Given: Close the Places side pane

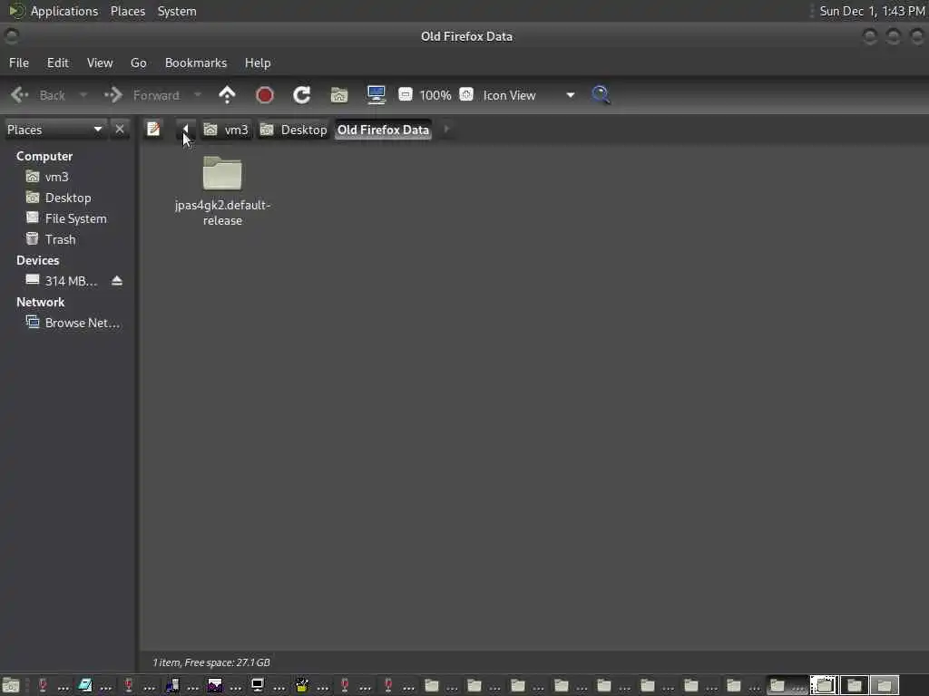Looking at the screenshot, I should pos(120,129).
